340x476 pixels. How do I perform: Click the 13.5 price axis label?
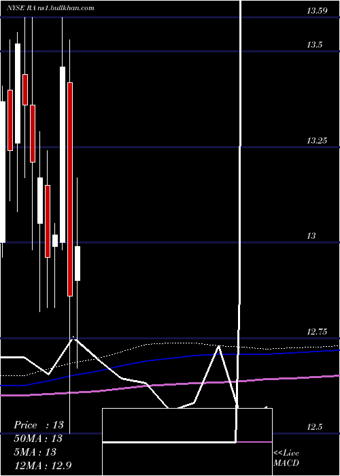click(x=314, y=45)
